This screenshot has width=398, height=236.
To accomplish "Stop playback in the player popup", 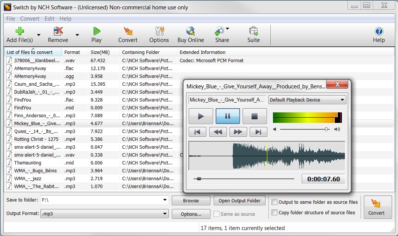I will tap(255, 116).
